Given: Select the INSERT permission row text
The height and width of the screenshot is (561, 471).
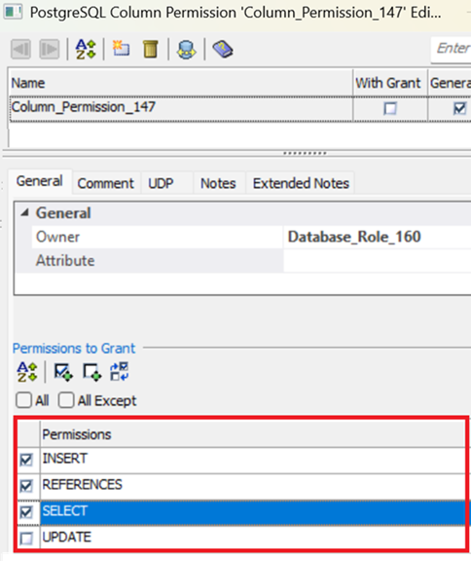Looking at the screenshot, I should (x=64, y=459).
